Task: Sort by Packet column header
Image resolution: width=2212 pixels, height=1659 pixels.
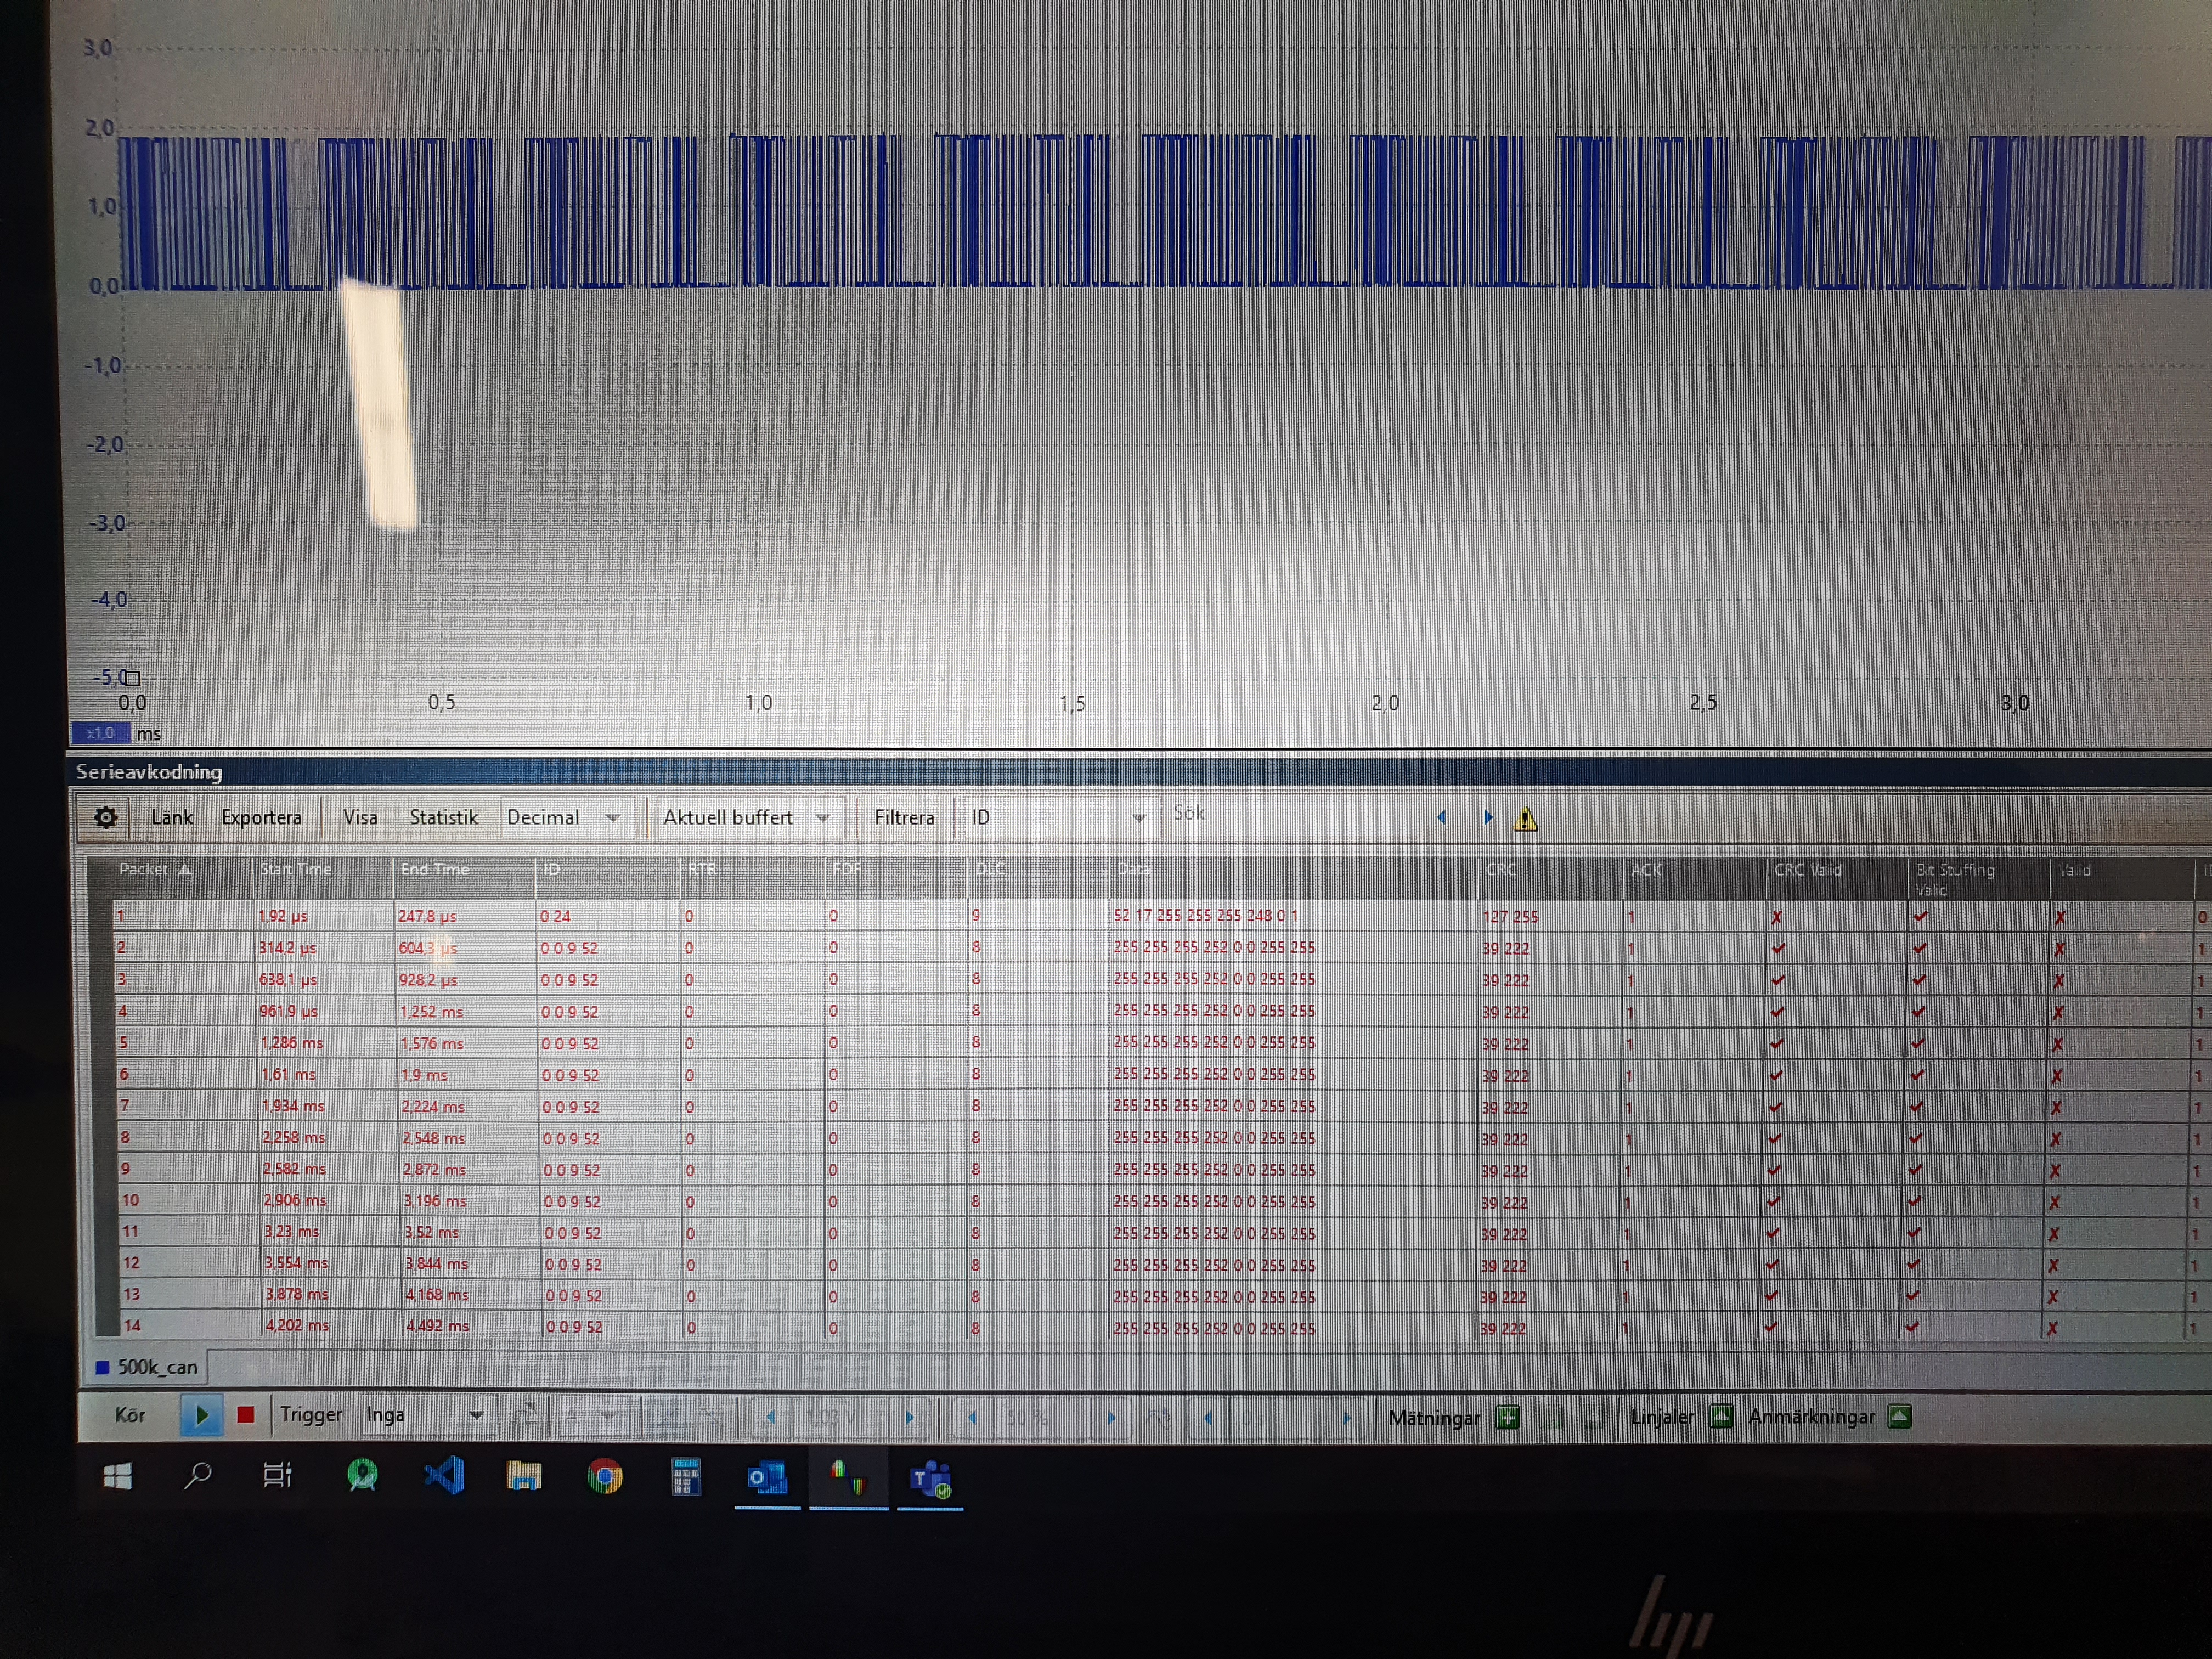Action: point(155,869)
